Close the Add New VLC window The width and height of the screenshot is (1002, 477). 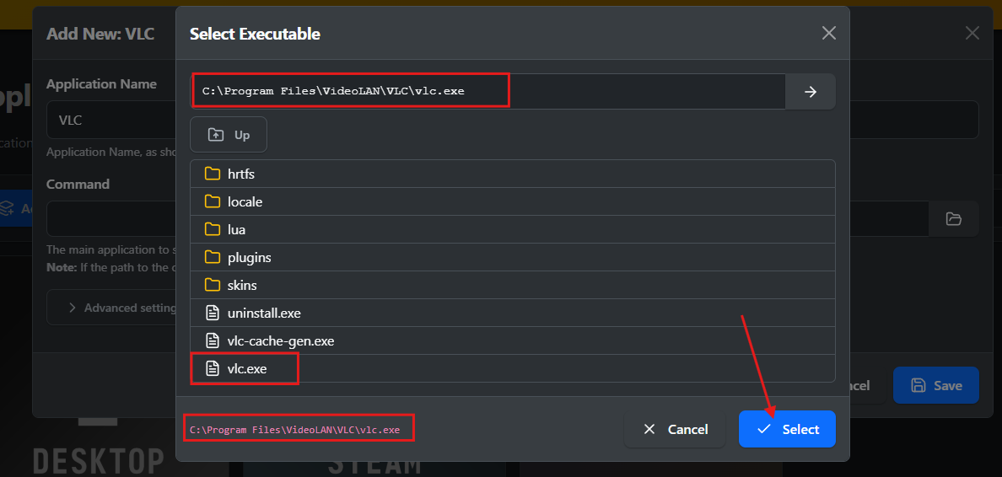tap(972, 33)
